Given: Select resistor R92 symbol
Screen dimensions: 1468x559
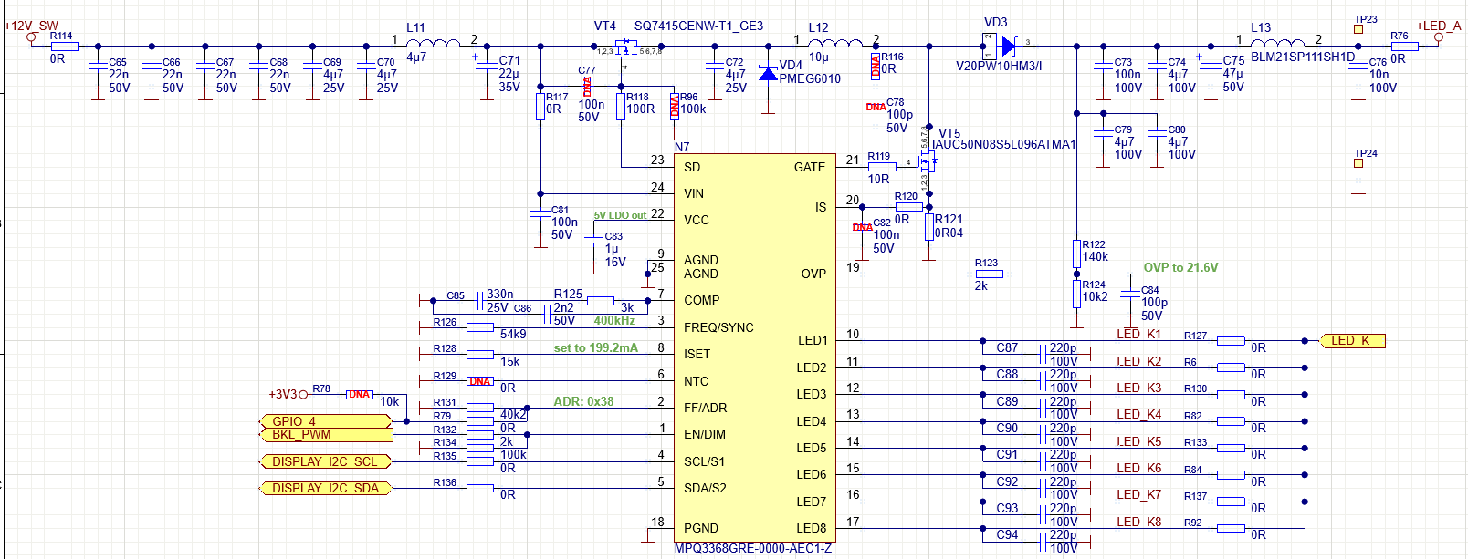Looking at the screenshot, I should tap(1231, 528).
